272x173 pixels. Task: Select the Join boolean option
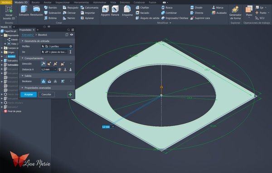click(44, 81)
